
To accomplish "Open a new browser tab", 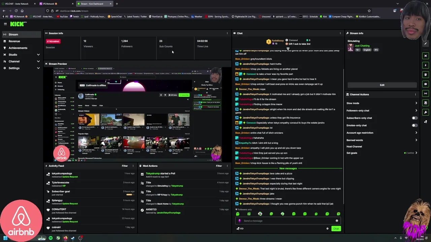I will point(117,4).
